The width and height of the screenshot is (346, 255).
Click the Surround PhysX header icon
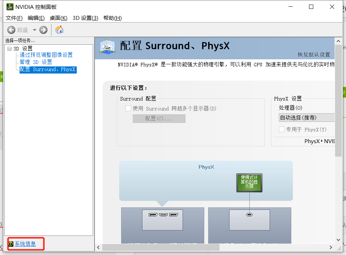pos(107,47)
